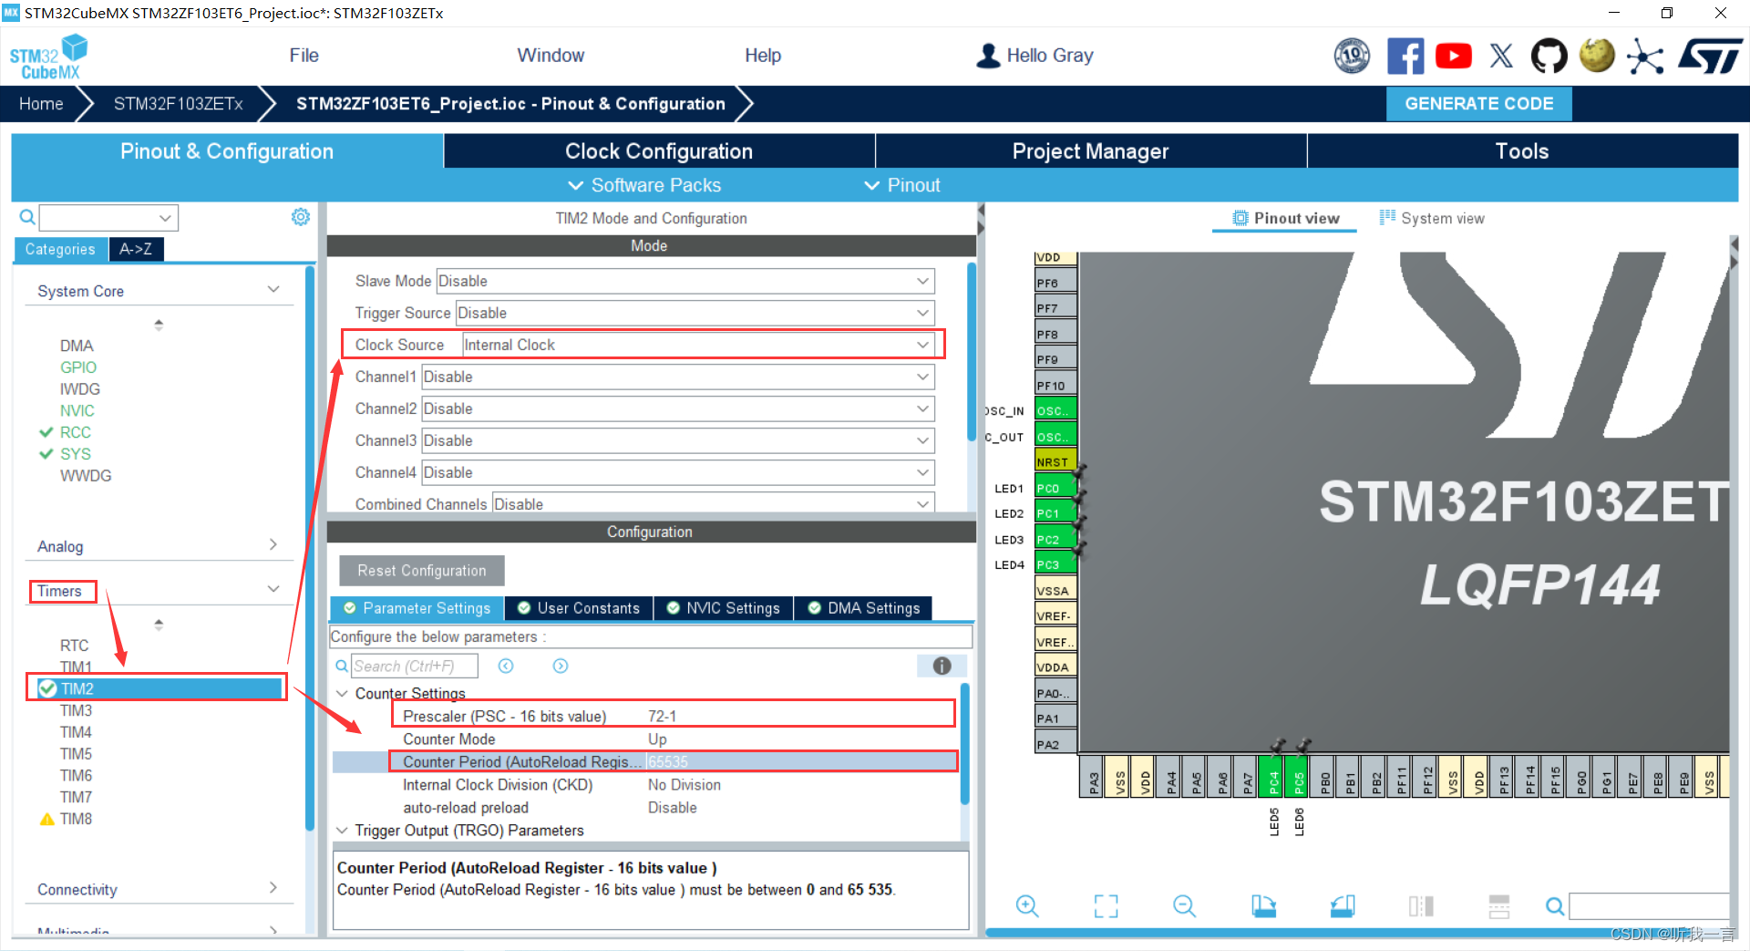
Task: Switch to System view
Action: pyautogui.click(x=1432, y=218)
